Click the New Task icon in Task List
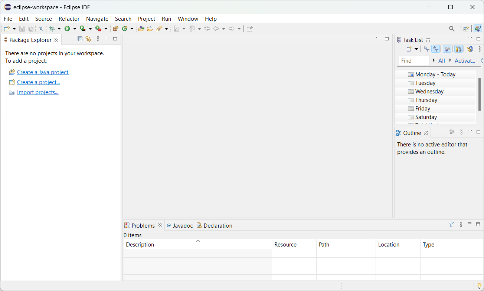This screenshot has height=291, width=484. pyautogui.click(x=409, y=49)
